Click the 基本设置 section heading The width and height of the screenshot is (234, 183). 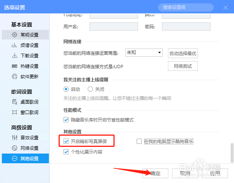pyautogui.click(x=22, y=25)
